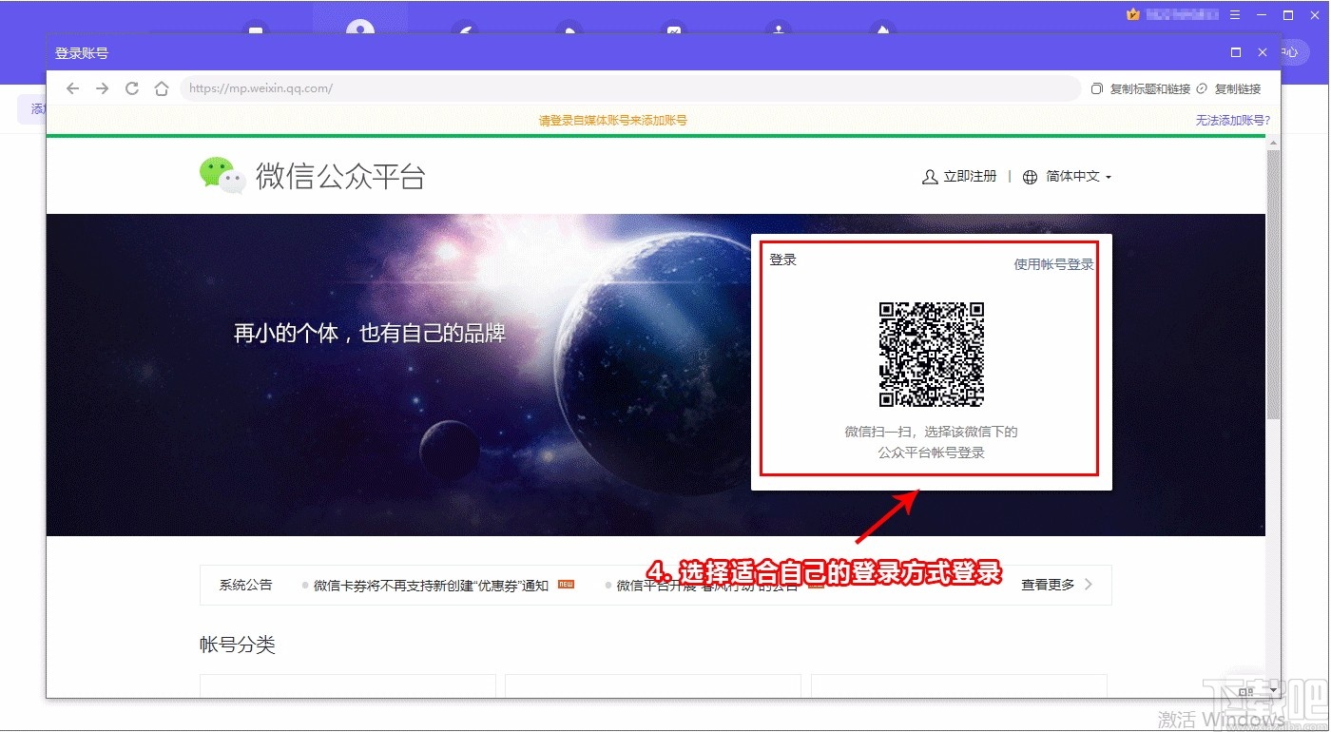1331x732 pixels.
Task: Click the globe icon beside 简体中文
Action: pos(1030,176)
